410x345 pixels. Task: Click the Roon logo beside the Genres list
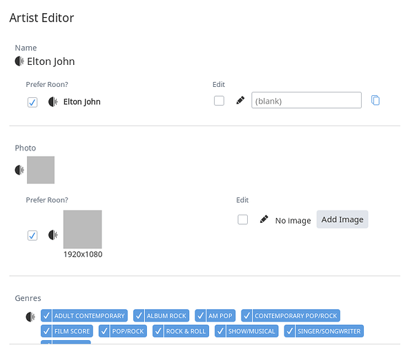(x=30, y=317)
